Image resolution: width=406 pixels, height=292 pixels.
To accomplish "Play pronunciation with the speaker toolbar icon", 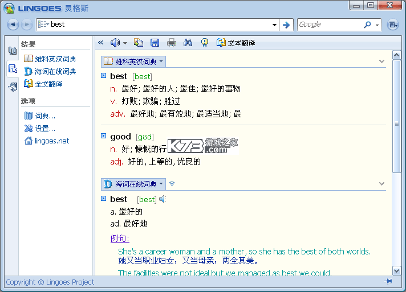I will pyautogui.click(x=115, y=43).
